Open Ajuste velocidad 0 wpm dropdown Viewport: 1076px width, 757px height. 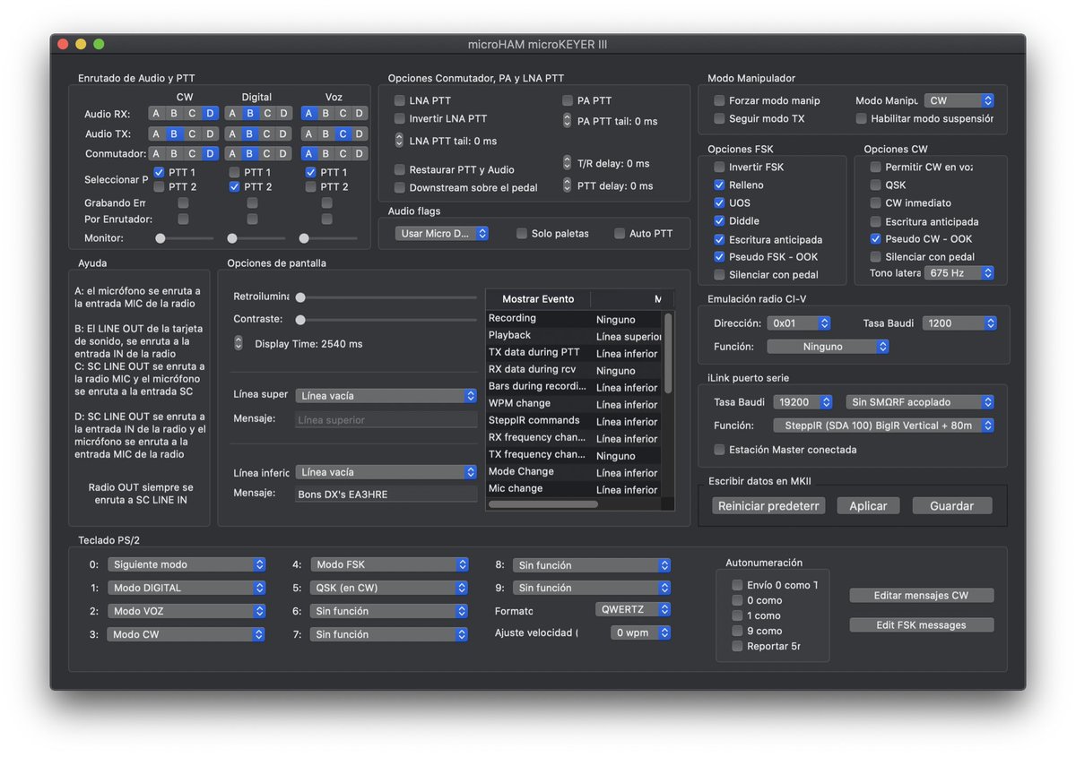[641, 632]
